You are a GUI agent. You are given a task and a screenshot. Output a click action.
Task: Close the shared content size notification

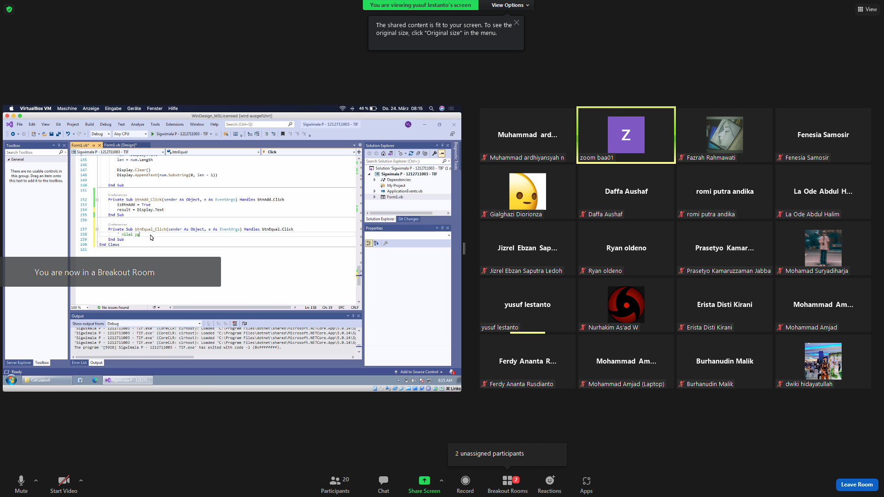pyautogui.click(x=517, y=23)
